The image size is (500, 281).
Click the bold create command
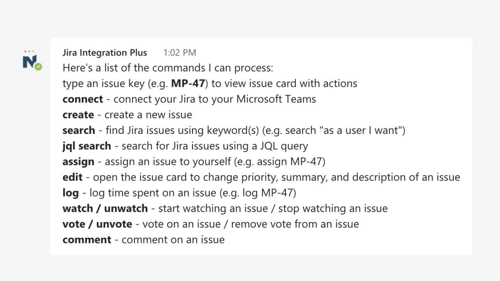pos(78,115)
